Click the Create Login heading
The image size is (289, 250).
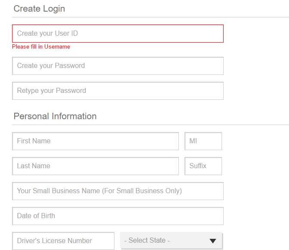click(39, 9)
